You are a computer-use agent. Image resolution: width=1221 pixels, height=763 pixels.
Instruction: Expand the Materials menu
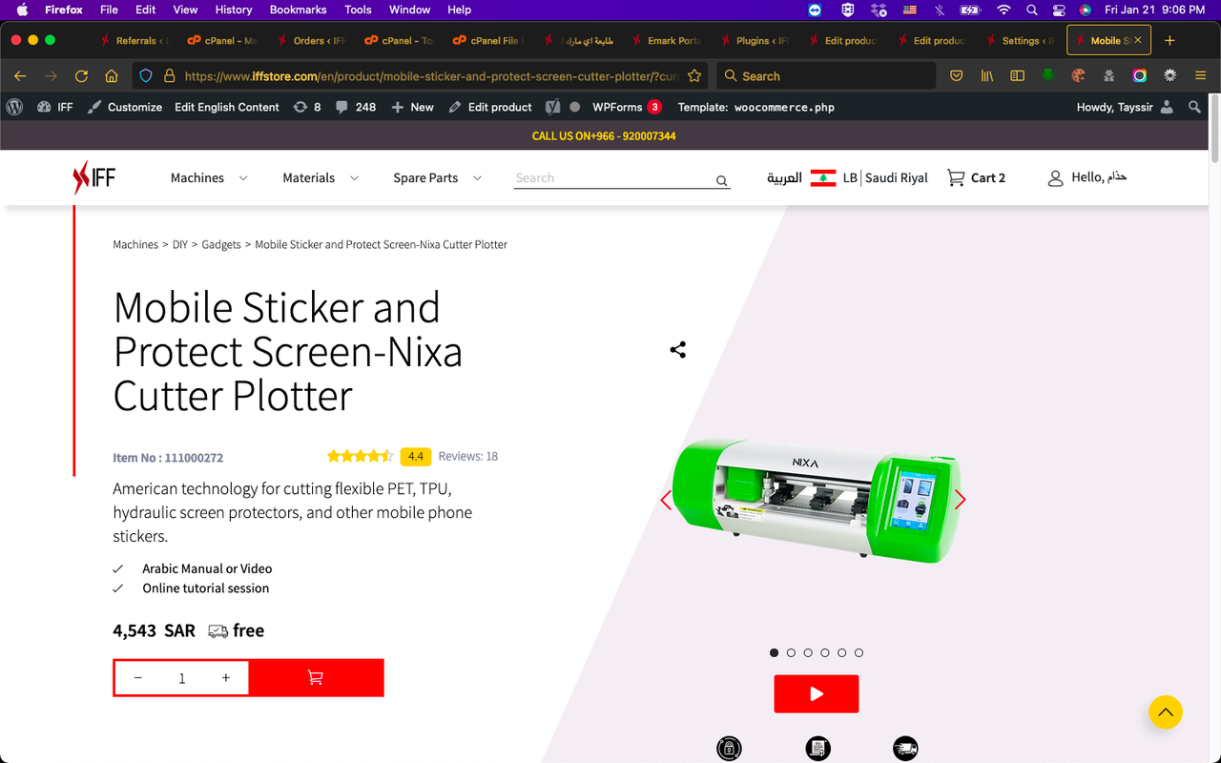pos(321,177)
